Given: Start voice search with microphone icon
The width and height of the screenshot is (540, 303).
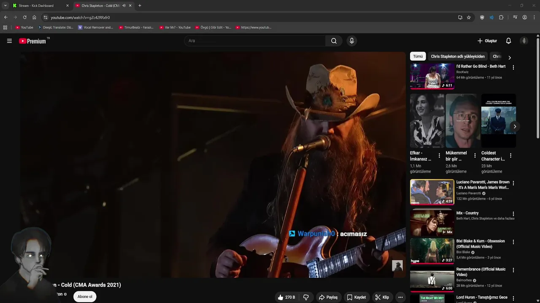Looking at the screenshot, I should click(352, 41).
